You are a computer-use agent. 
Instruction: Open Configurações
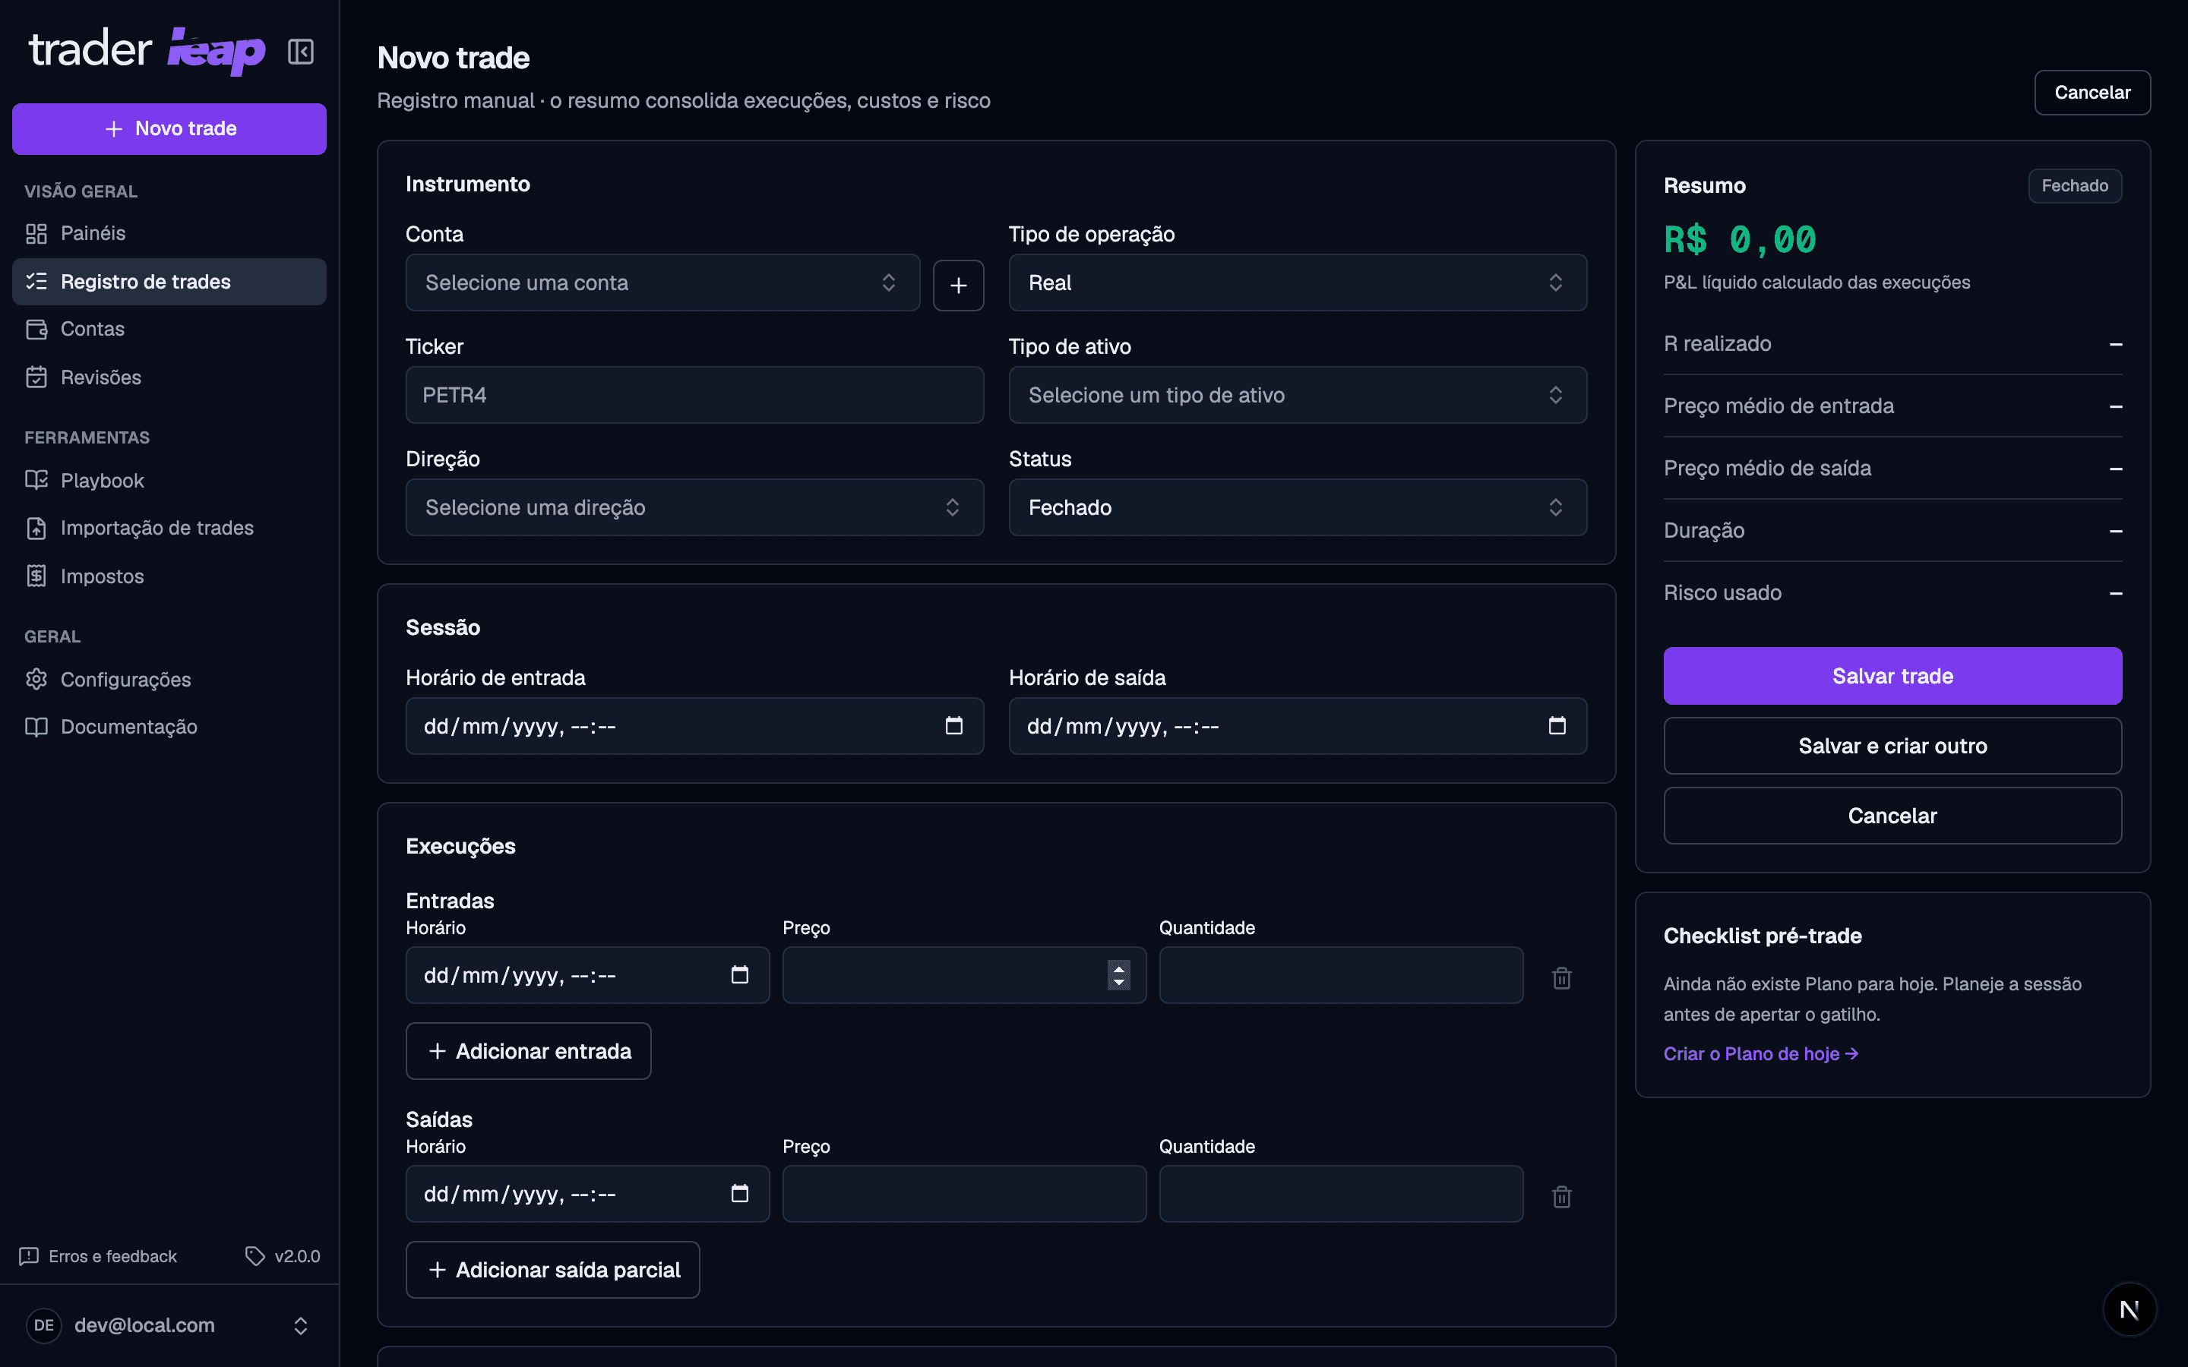click(169, 679)
